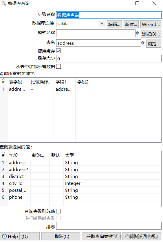The width and height of the screenshot is (163, 242).
Task: Select the address2 field cell
Action: [x=19, y=169]
